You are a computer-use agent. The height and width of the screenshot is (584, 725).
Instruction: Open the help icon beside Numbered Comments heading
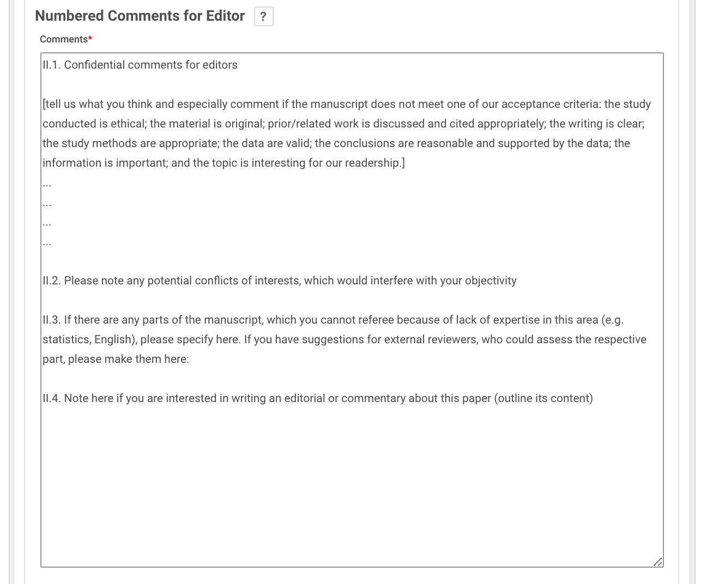(263, 16)
